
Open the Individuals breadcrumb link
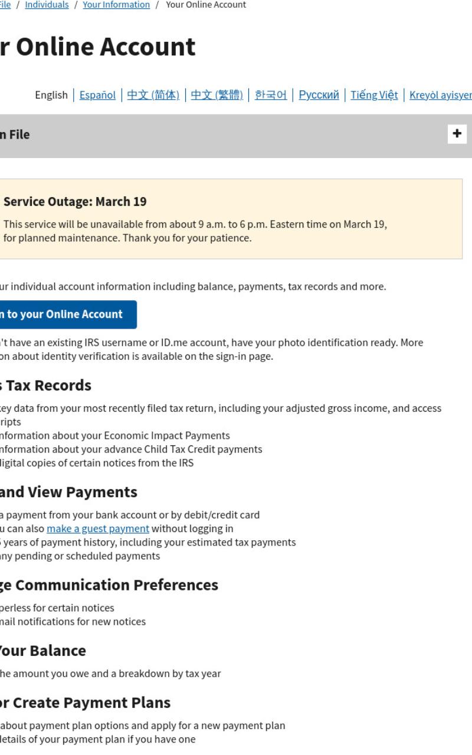47,5
